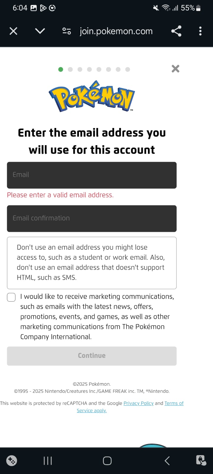Close the Pokémon signup form
213x474 pixels.
pyautogui.click(x=175, y=69)
